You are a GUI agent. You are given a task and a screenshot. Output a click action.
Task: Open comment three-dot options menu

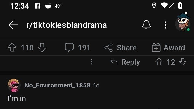91,62
